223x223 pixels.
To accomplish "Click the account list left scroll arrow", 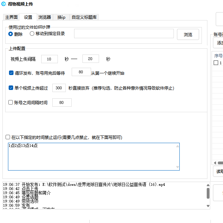I will pos(215,163).
